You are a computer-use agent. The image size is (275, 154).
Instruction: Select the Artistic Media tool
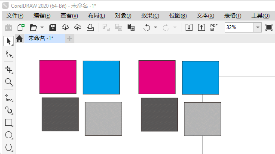pyautogui.click(x=9, y=110)
